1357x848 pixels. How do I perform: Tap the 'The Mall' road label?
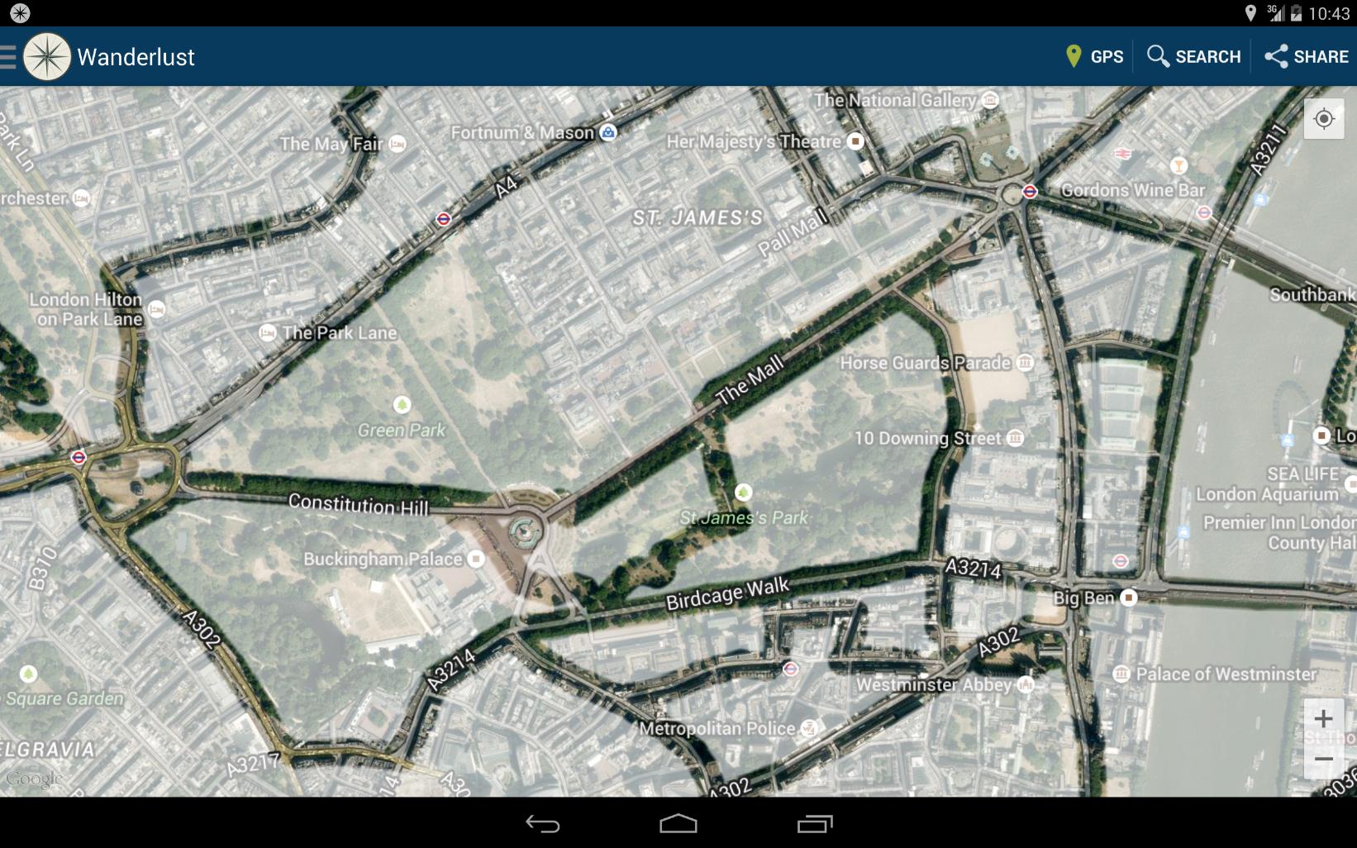tap(750, 381)
